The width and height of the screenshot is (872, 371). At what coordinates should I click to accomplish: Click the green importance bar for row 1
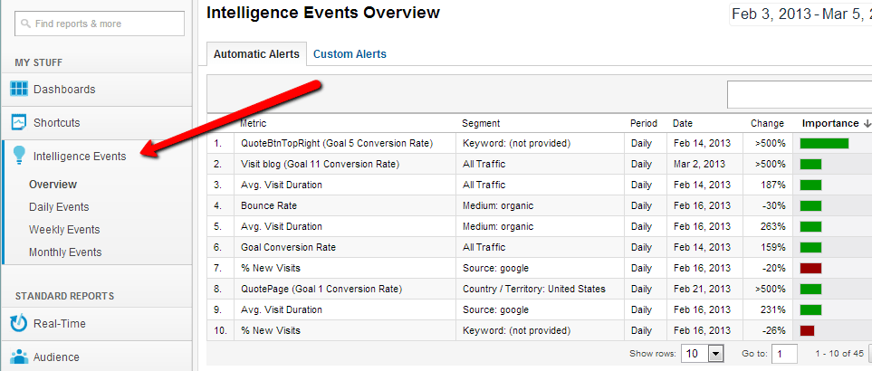(824, 143)
